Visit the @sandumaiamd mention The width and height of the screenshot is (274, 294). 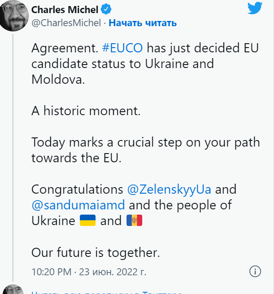[79, 205]
